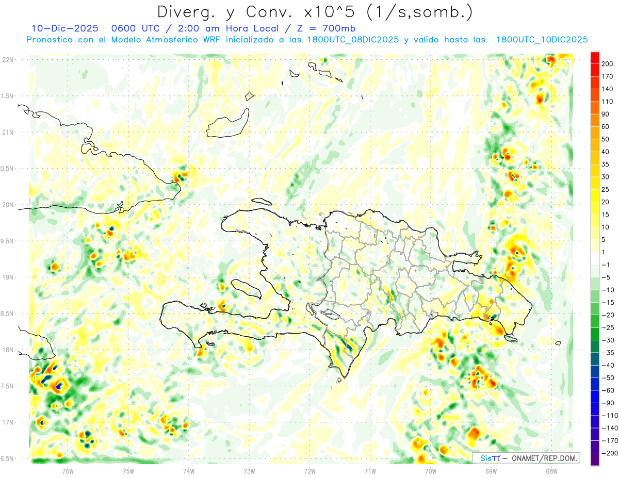Click the title 'Diverg. y Conv. x10^5 (1/s,somb.)'
The height and width of the screenshot is (478, 619).
pyautogui.click(x=315, y=12)
